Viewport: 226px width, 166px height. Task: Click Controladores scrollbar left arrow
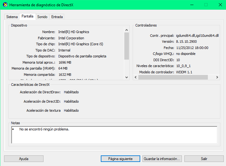136,77
